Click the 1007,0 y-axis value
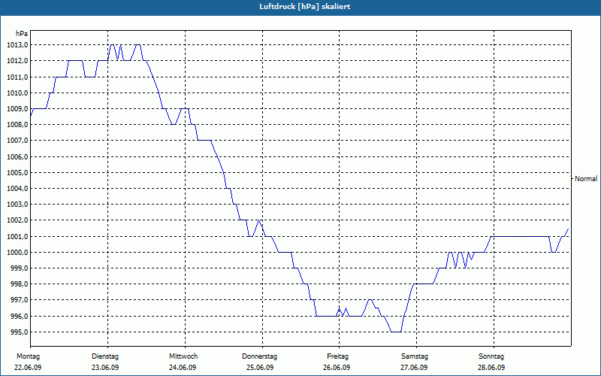 [17, 141]
